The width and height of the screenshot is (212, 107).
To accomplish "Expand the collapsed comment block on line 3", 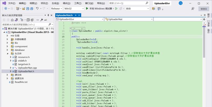I will (70, 28).
